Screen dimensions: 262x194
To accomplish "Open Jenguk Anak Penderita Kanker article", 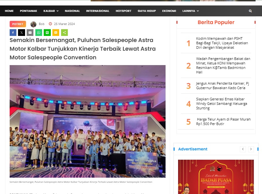I will [x=222, y=86].
